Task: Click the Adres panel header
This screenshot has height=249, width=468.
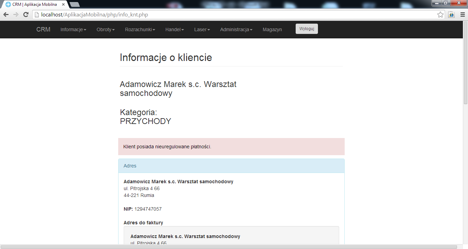Action: coord(231,166)
